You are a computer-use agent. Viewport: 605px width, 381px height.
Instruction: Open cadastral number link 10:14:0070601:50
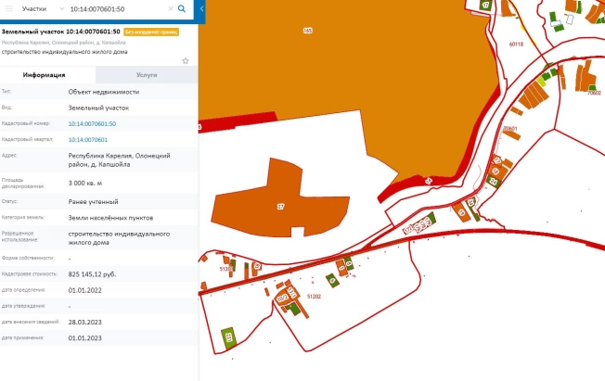coord(92,123)
